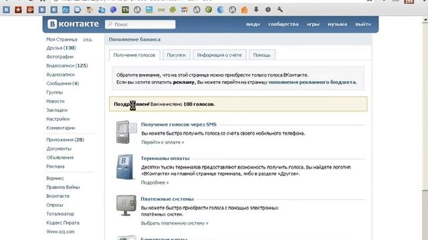Open Видеозаписи (125) in sidebar

(67, 65)
